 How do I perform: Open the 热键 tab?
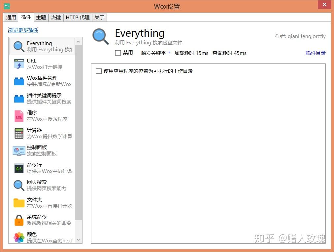(56, 17)
